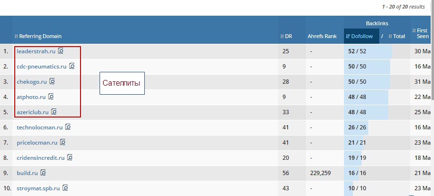Open the technolocman.ru referring domain
Viewport: 434px width, 196px height.
[40, 127]
